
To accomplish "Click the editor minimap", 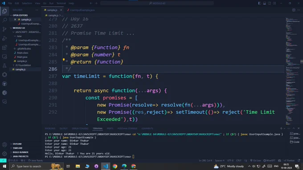I will 293,71.
